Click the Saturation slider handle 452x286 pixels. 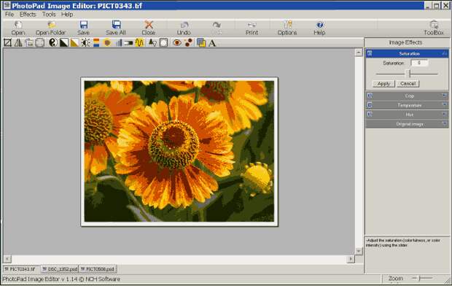pyautogui.click(x=408, y=74)
